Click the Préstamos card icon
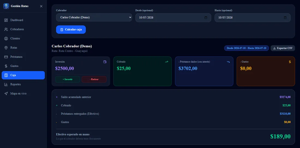 [6, 57]
